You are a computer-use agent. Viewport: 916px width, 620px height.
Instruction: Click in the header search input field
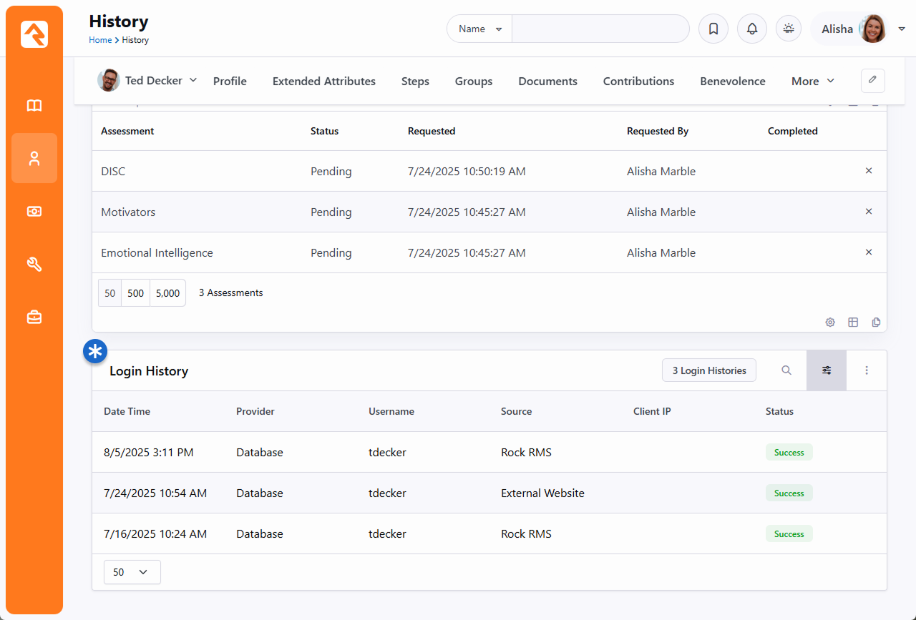click(x=600, y=29)
